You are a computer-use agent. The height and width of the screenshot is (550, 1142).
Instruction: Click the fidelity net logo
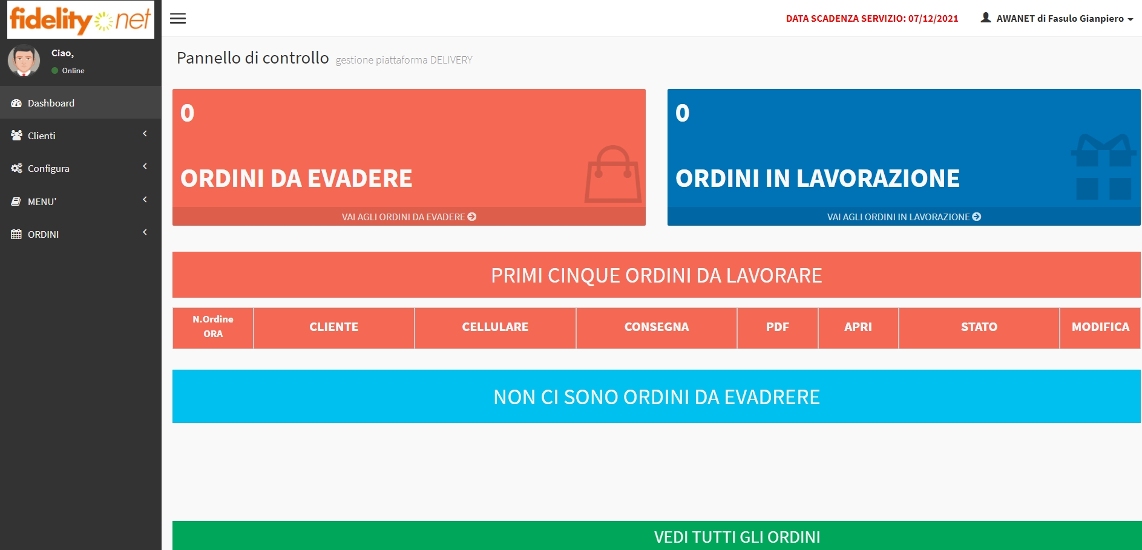[80, 19]
